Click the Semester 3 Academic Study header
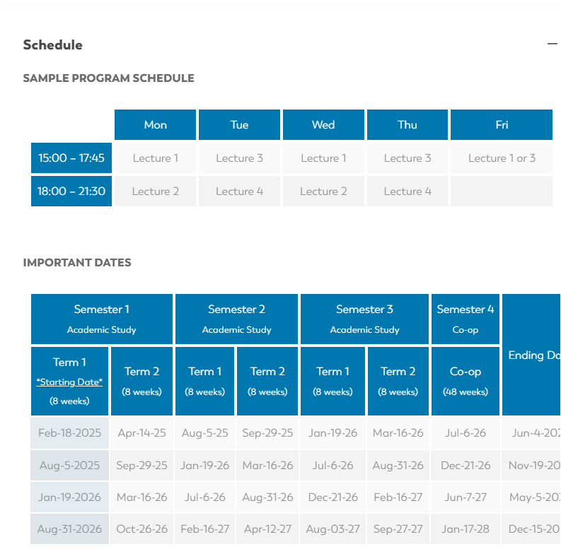The width and height of the screenshot is (561, 549). coord(365,319)
